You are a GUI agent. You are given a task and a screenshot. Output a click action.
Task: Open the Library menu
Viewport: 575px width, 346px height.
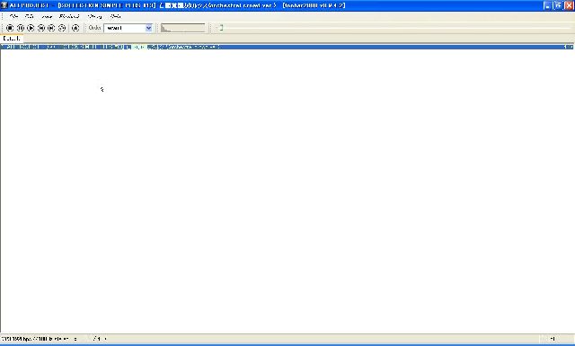(95, 16)
